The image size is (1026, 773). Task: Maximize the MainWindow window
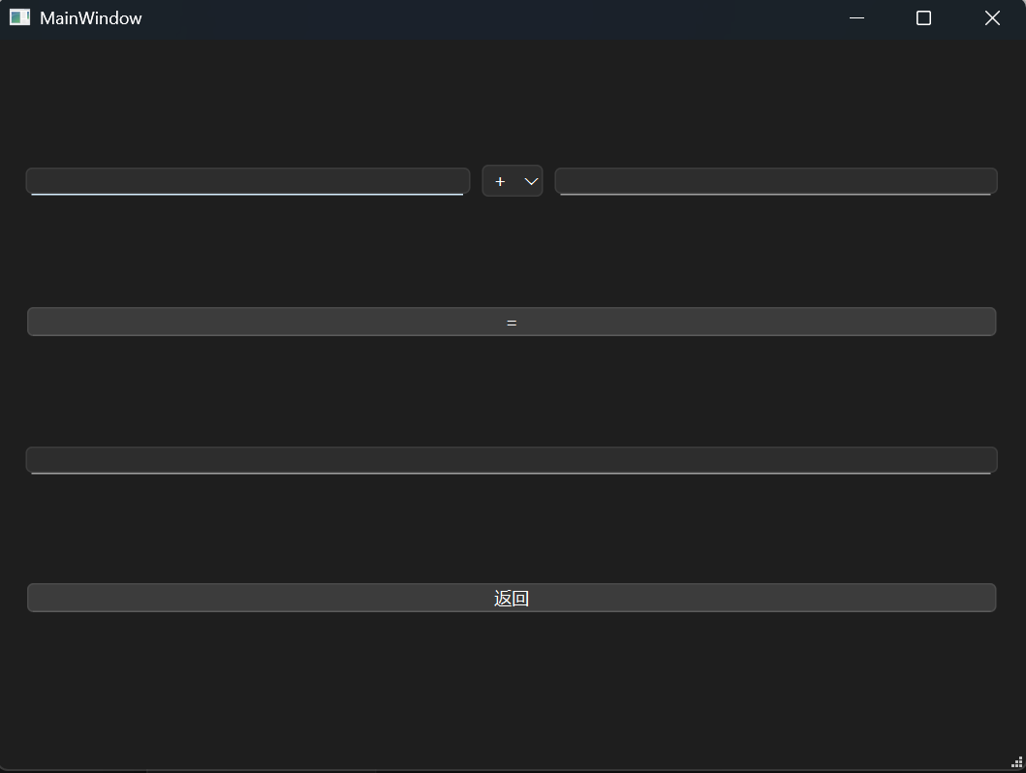click(x=923, y=17)
